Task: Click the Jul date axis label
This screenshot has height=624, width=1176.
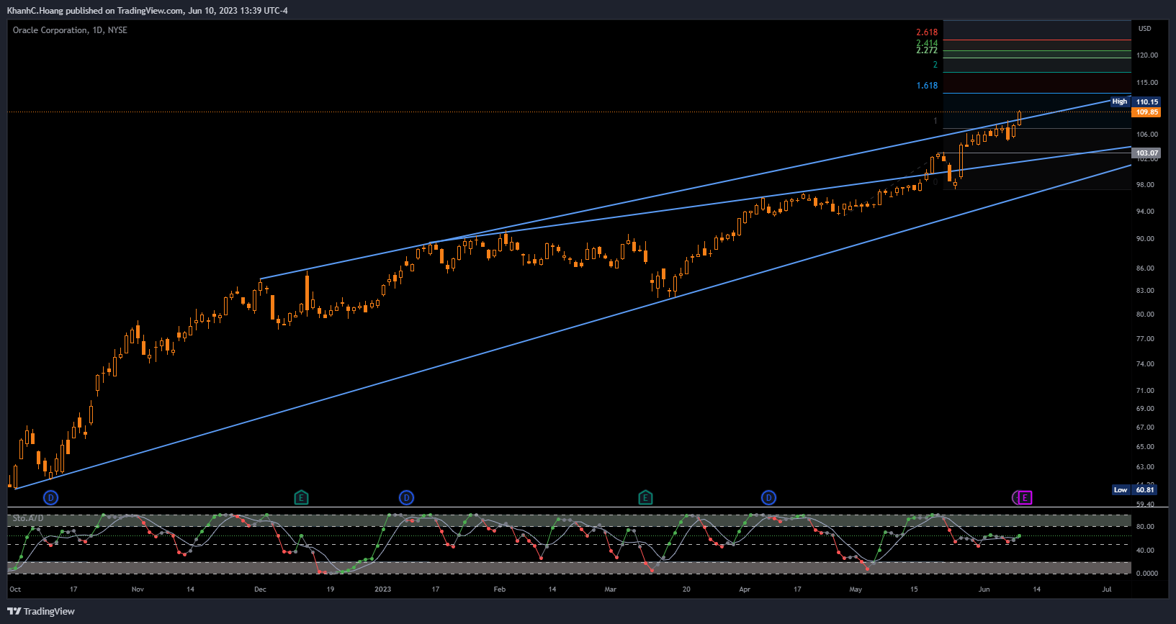Action: (1107, 589)
